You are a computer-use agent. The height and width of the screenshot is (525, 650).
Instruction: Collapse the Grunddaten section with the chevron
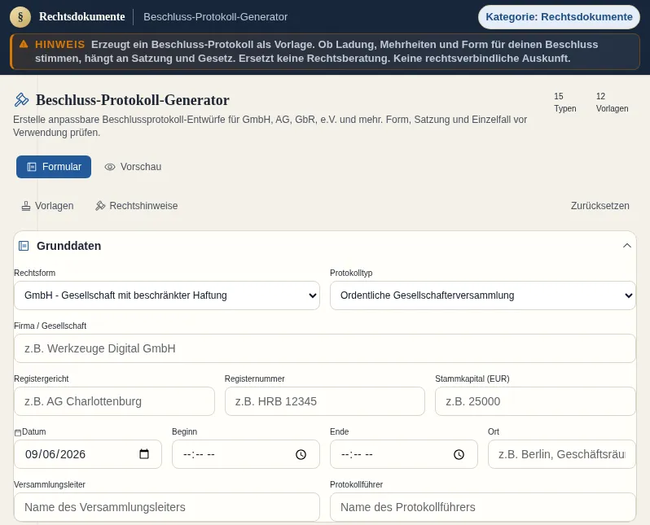pyautogui.click(x=627, y=246)
